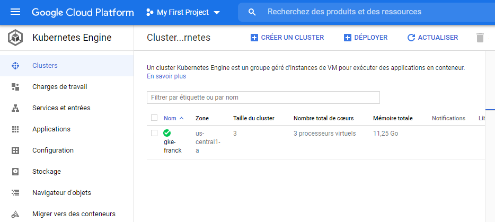Viewport: 495px width, 222px height.
Task: Open the My First Project selector dropdown
Action: (183, 12)
